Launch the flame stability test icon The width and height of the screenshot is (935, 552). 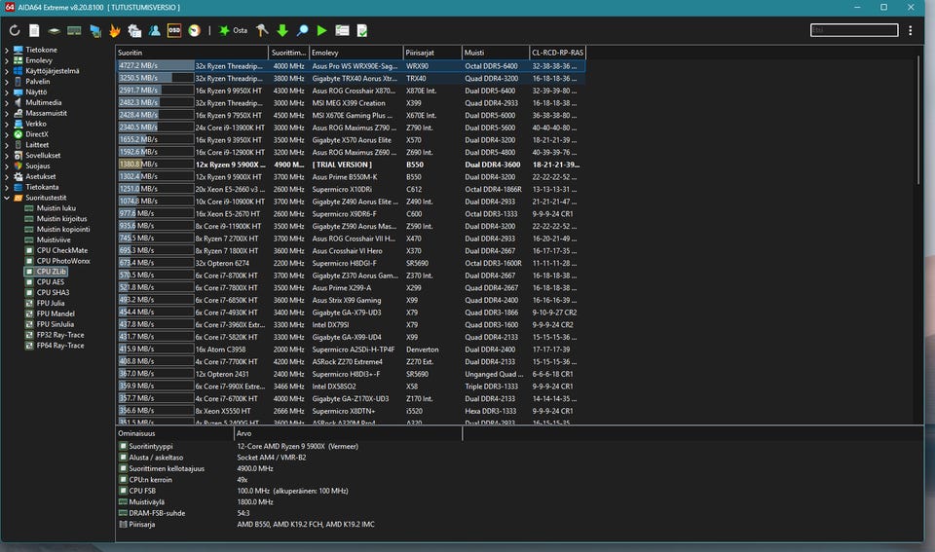pyautogui.click(x=114, y=31)
